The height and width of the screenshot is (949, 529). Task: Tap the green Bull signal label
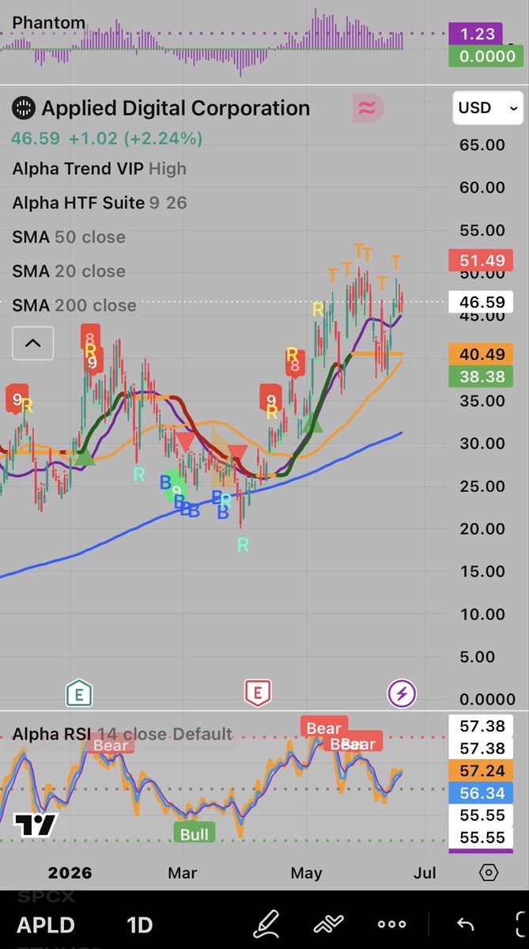pos(195,834)
